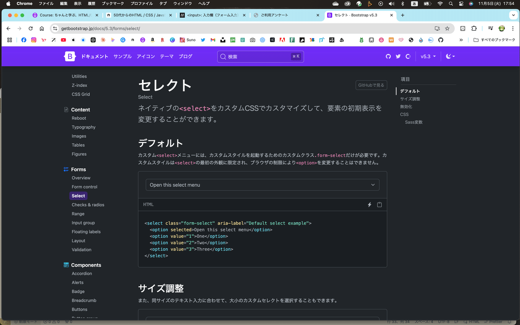Click the lightning icon to edit code live
The height and width of the screenshot is (325, 520).
[x=369, y=204]
